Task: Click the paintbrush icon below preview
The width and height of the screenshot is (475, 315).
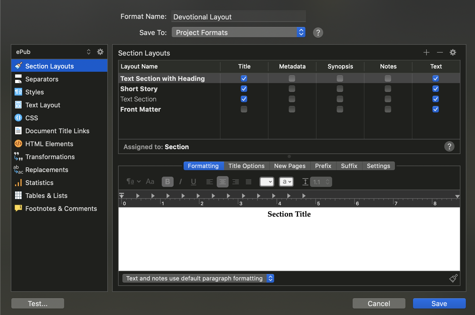Action: coord(453,278)
